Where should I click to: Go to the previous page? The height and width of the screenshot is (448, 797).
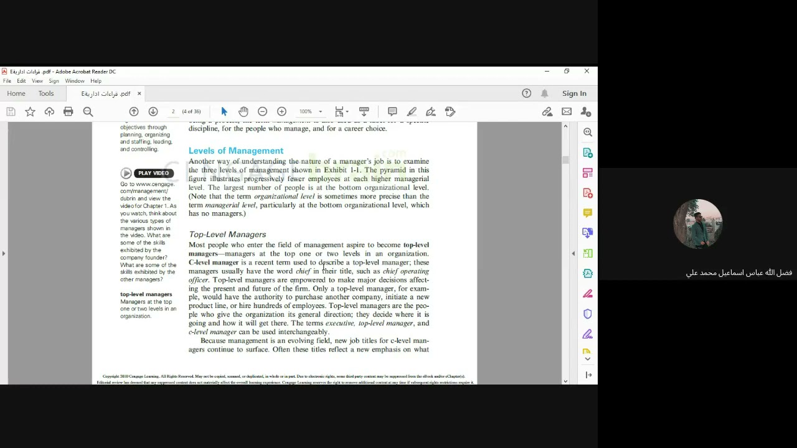pyautogui.click(x=134, y=111)
